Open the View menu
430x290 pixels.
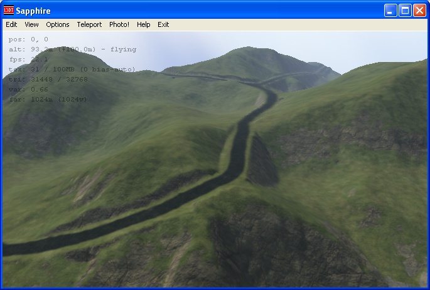31,24
